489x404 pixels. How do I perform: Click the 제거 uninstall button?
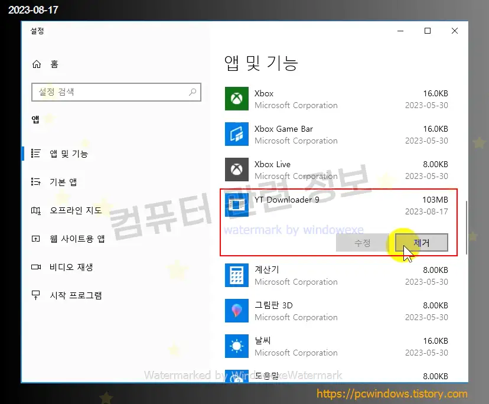point(421,242)
